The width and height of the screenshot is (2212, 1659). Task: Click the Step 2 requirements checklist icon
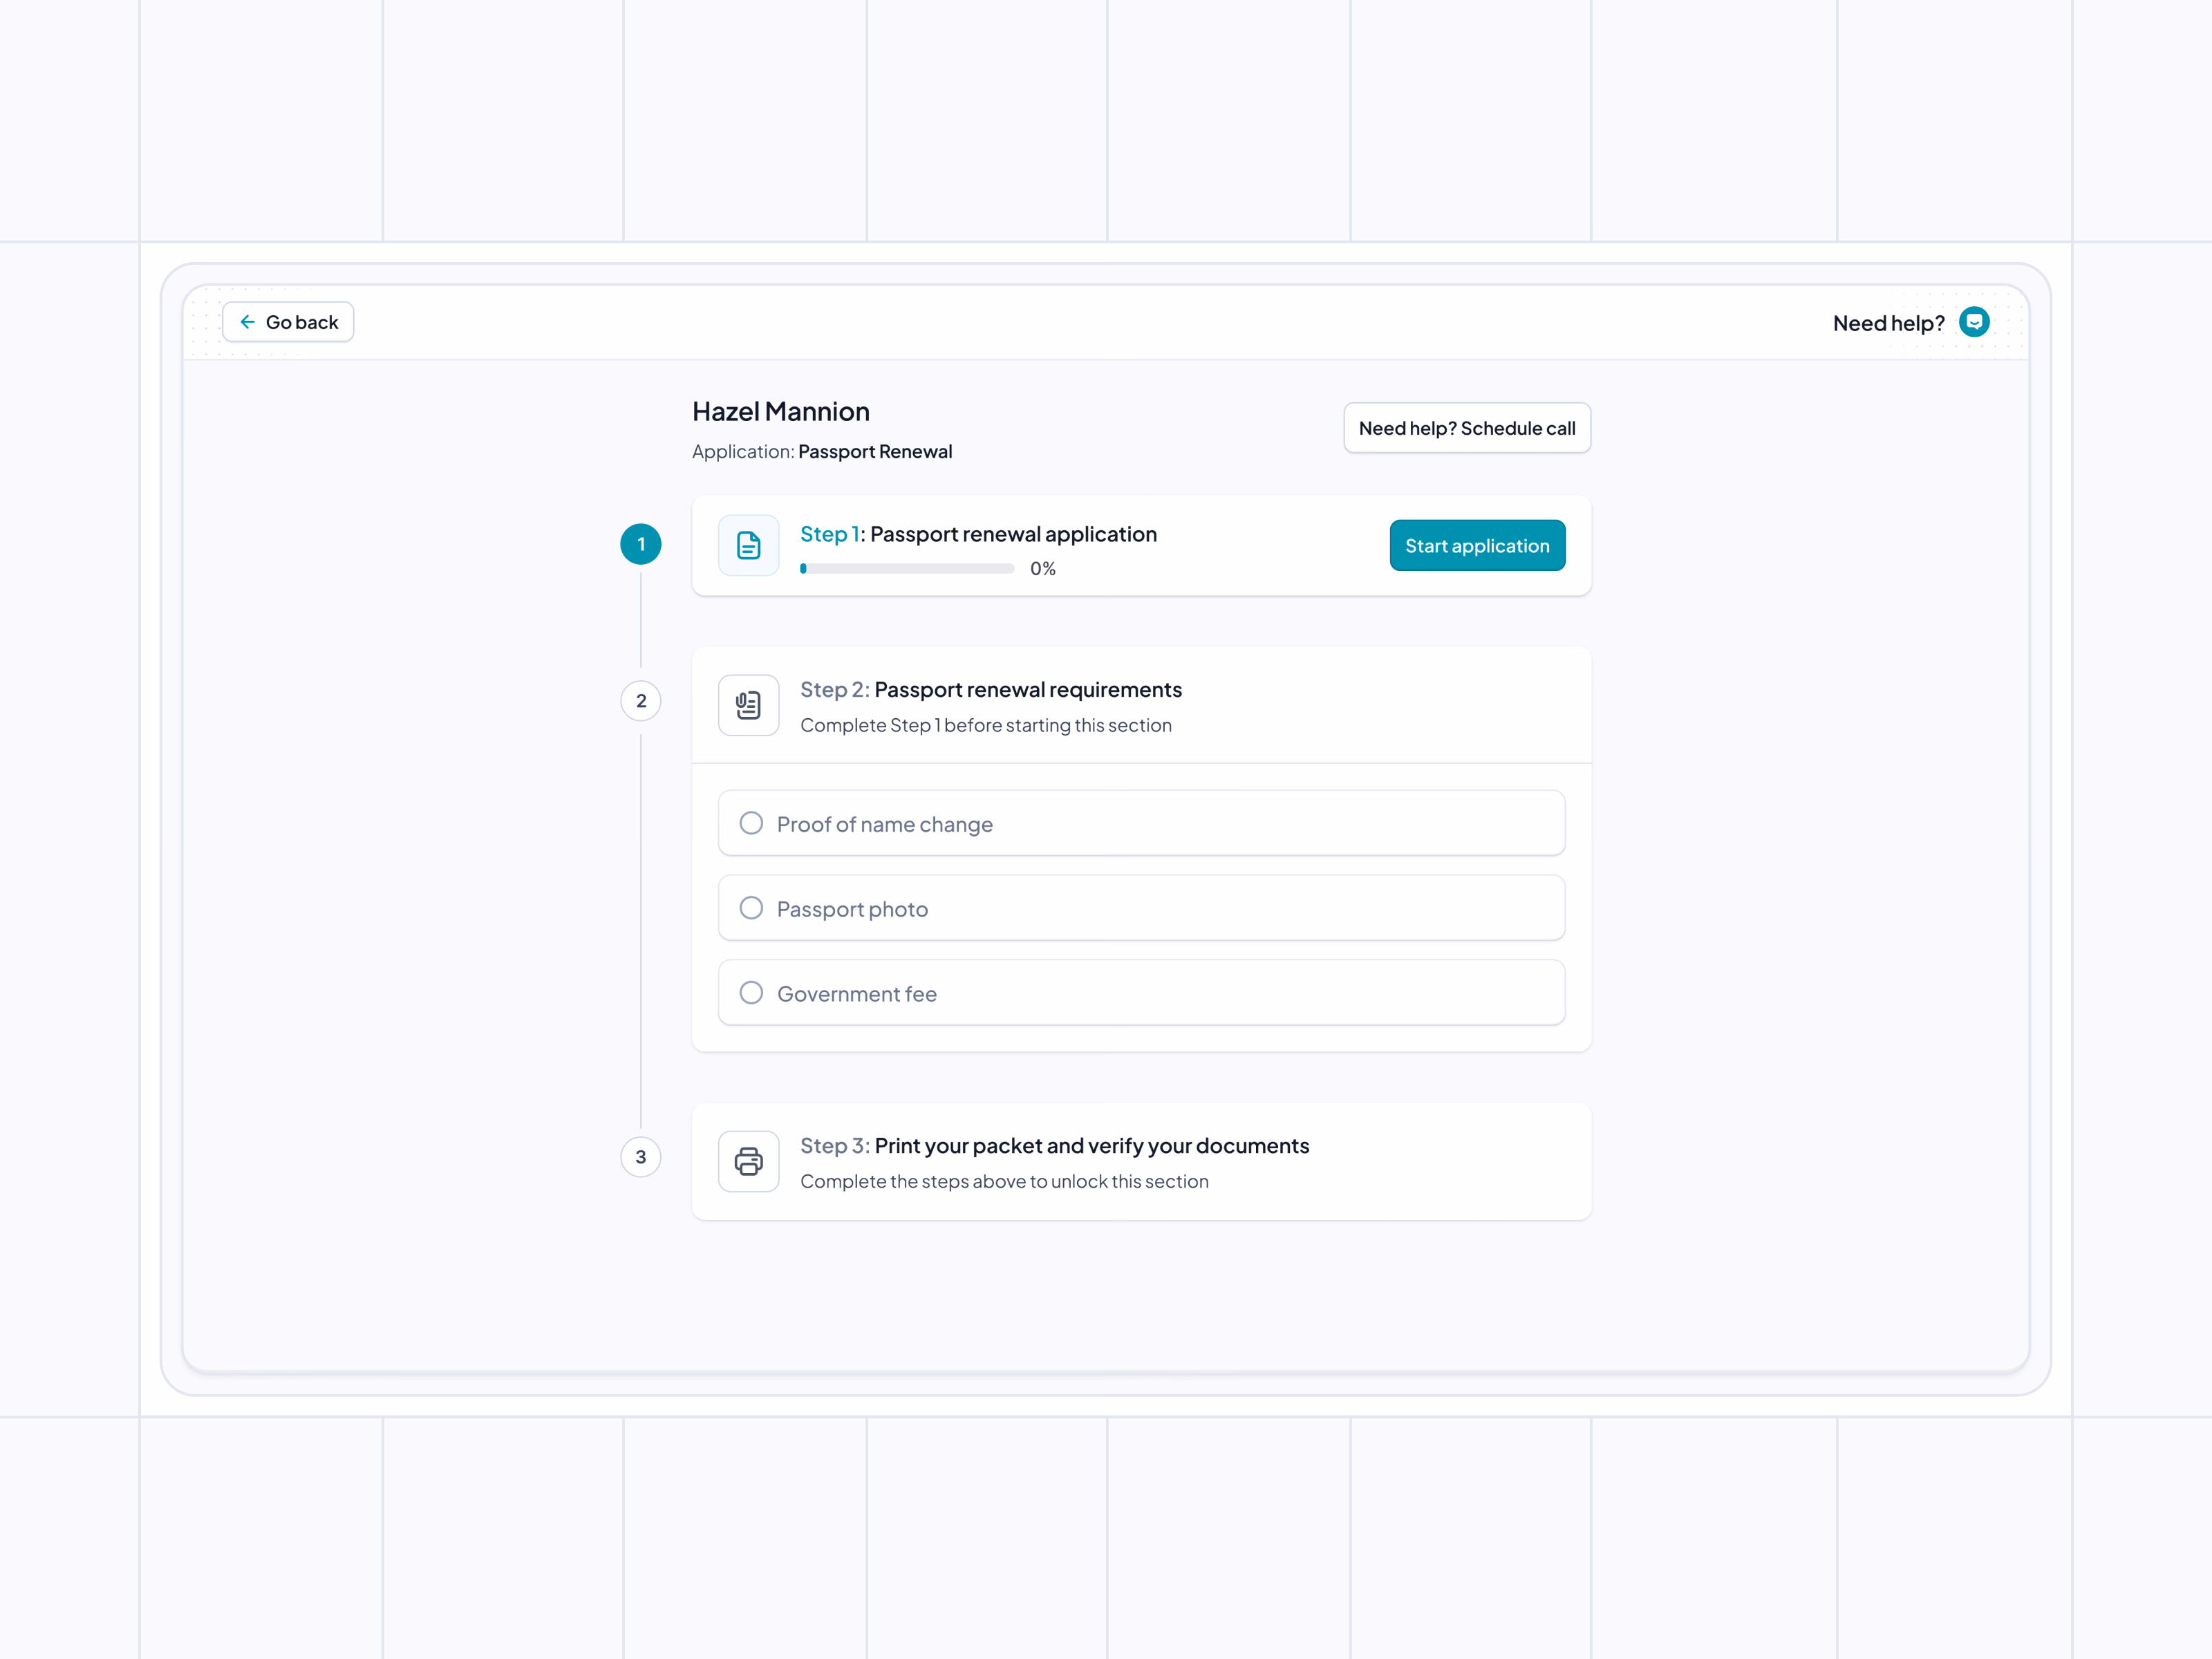point(749,705)
